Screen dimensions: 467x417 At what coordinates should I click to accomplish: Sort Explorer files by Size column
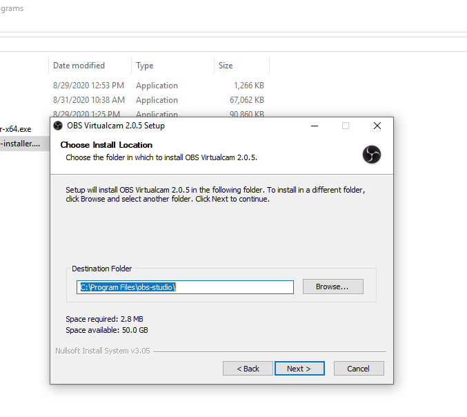[242, 66]
